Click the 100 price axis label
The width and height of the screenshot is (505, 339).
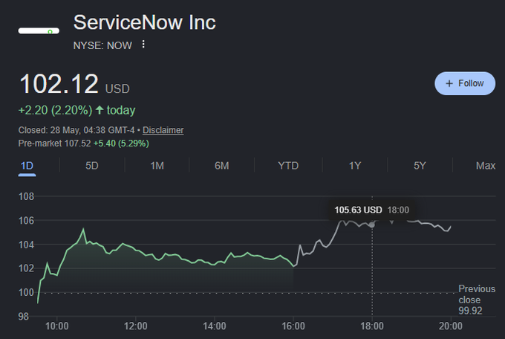pos(26,293)
